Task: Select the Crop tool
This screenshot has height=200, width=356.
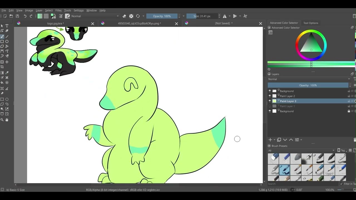Action: pos(2,67)
